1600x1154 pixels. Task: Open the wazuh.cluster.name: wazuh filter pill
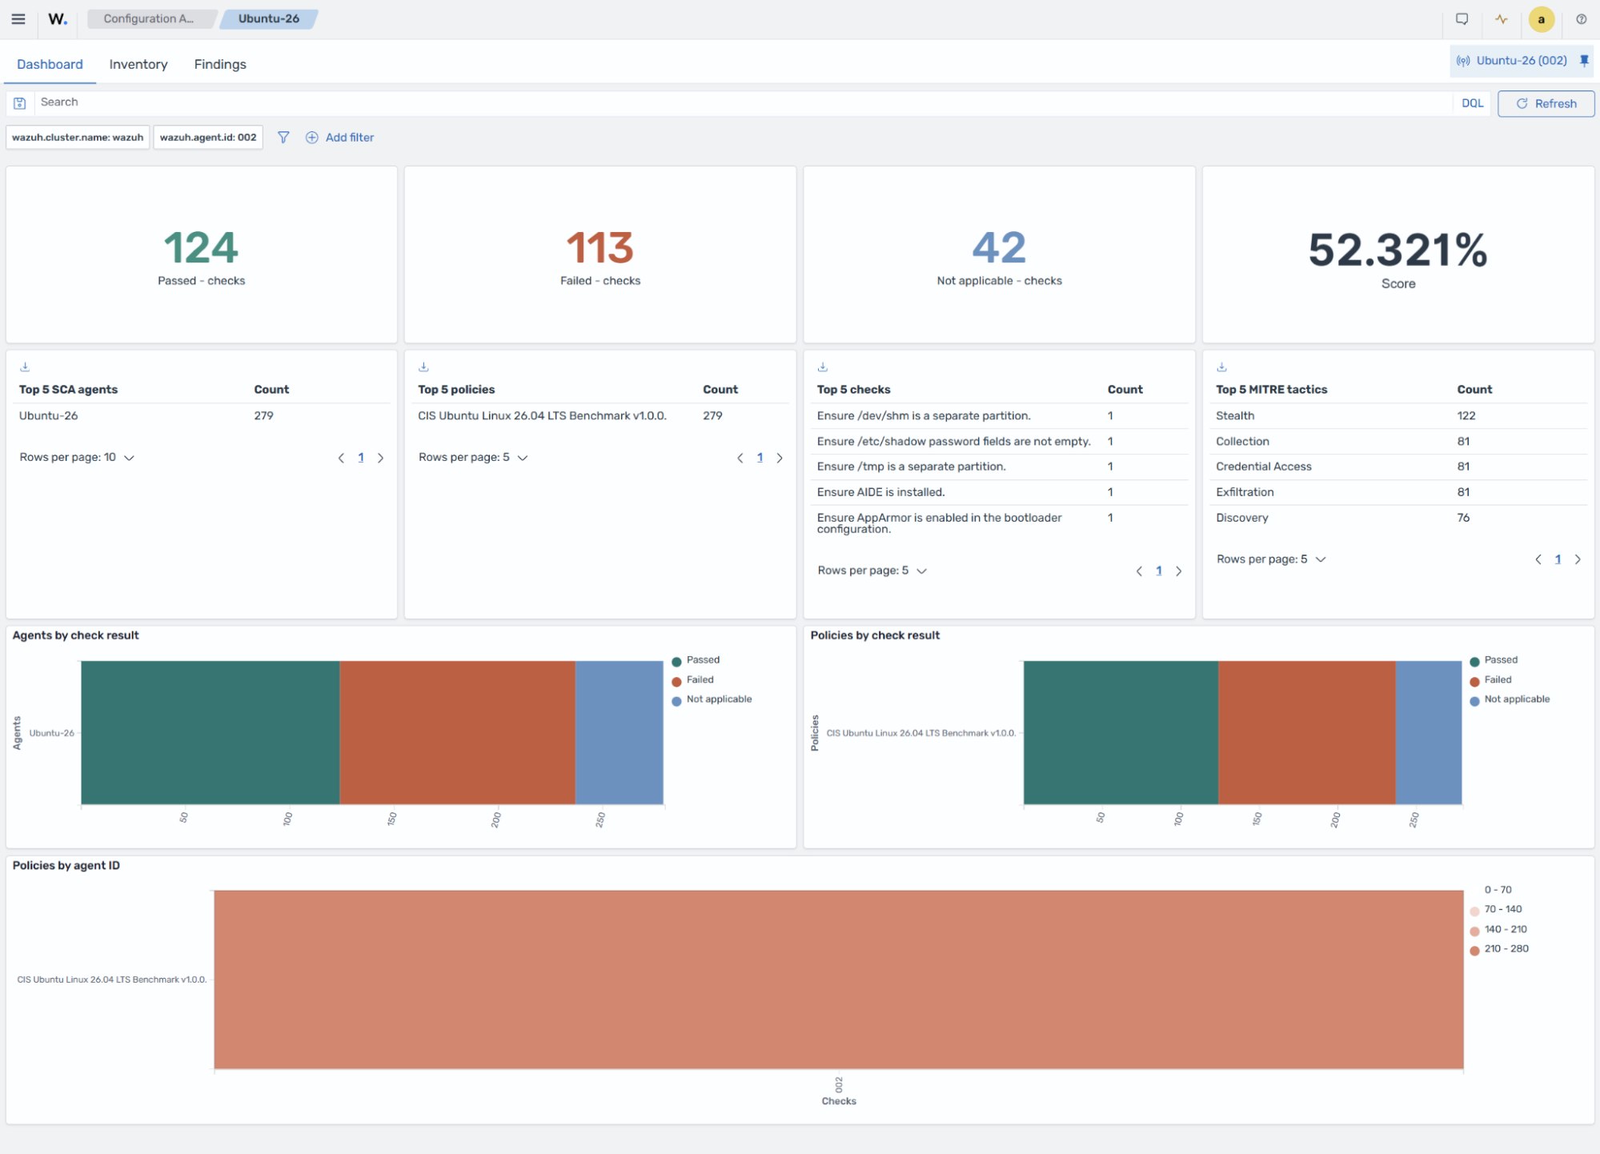coord(78,138)
